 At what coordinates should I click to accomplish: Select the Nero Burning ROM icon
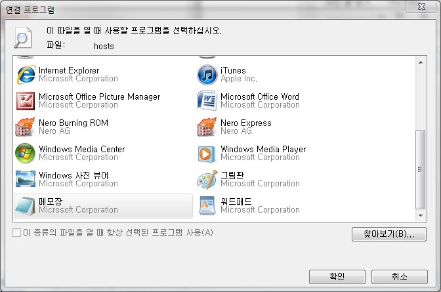click(26, 127)
